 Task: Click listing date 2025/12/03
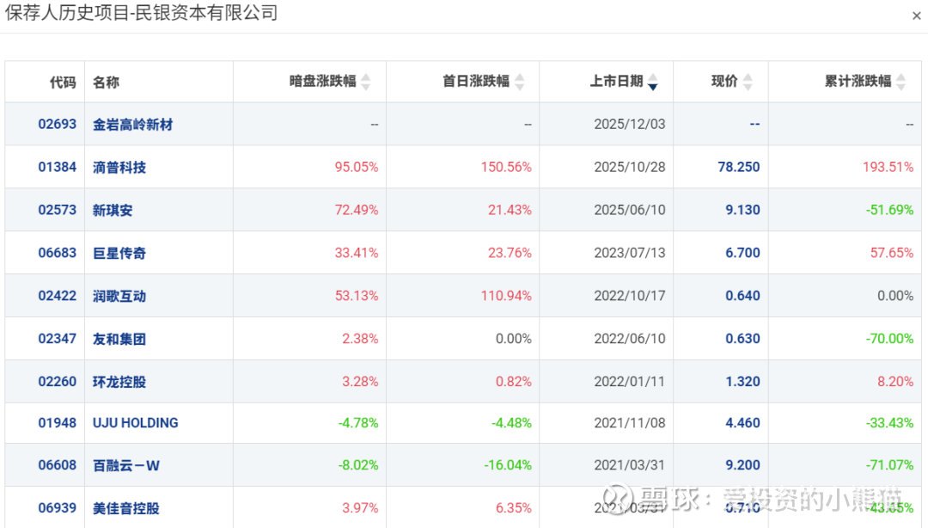coord(630,124)
